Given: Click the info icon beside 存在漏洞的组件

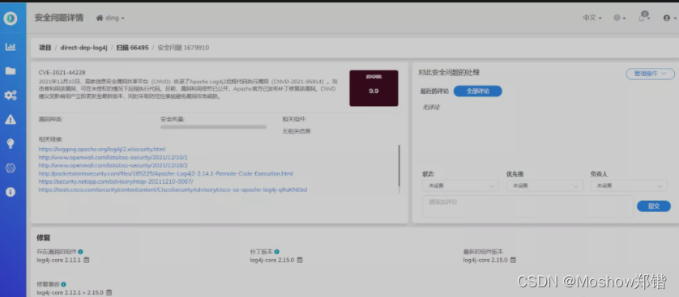Looking at the screenshot, I should click(x=80, y=252).
